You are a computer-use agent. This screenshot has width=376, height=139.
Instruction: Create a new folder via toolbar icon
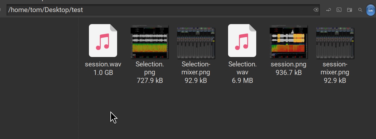tap(350, 10)
